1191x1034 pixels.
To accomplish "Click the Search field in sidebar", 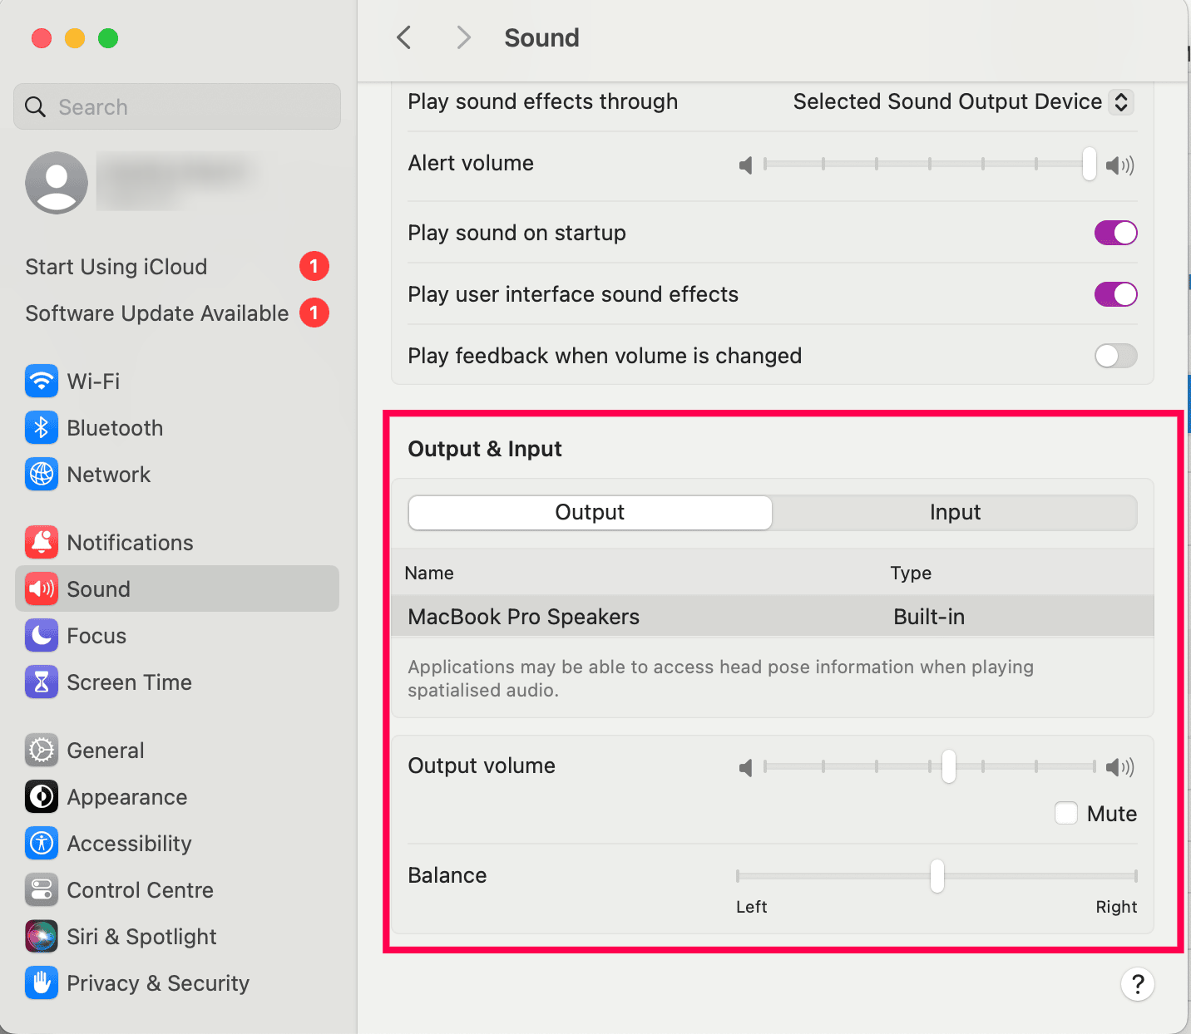I will point(177,106).
